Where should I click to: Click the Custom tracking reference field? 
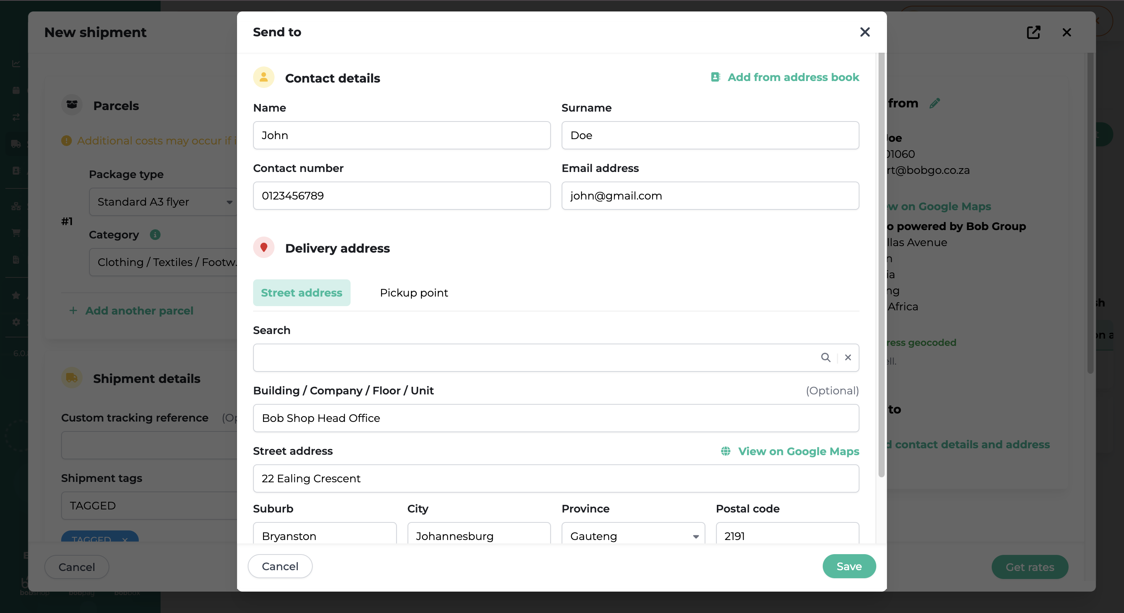pos(149,445)
